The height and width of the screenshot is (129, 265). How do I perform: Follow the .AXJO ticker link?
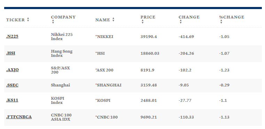pos(13,70)
